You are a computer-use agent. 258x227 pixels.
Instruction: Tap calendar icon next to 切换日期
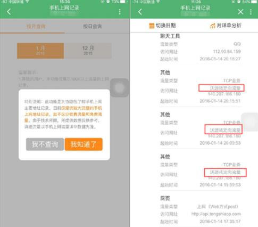tap(152, 26)
